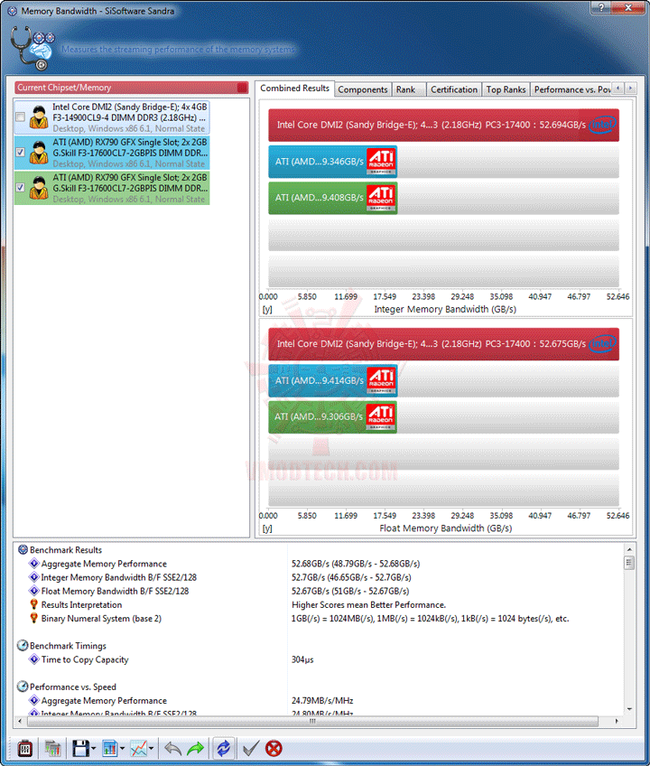Click the options toolbar icon at bottom-left
The image size is (650, 766).
click(25, 748)
